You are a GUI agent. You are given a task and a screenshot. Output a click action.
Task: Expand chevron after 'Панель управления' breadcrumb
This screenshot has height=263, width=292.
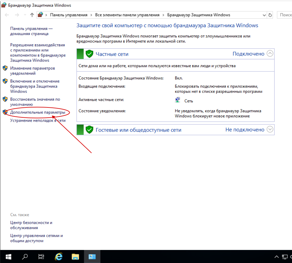pyautogui.click(x=91, y=15)
